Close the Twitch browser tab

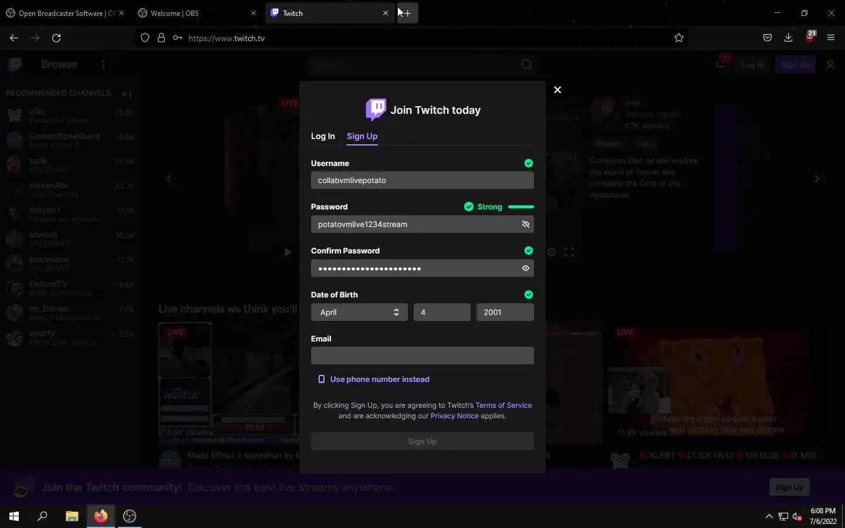386,13
